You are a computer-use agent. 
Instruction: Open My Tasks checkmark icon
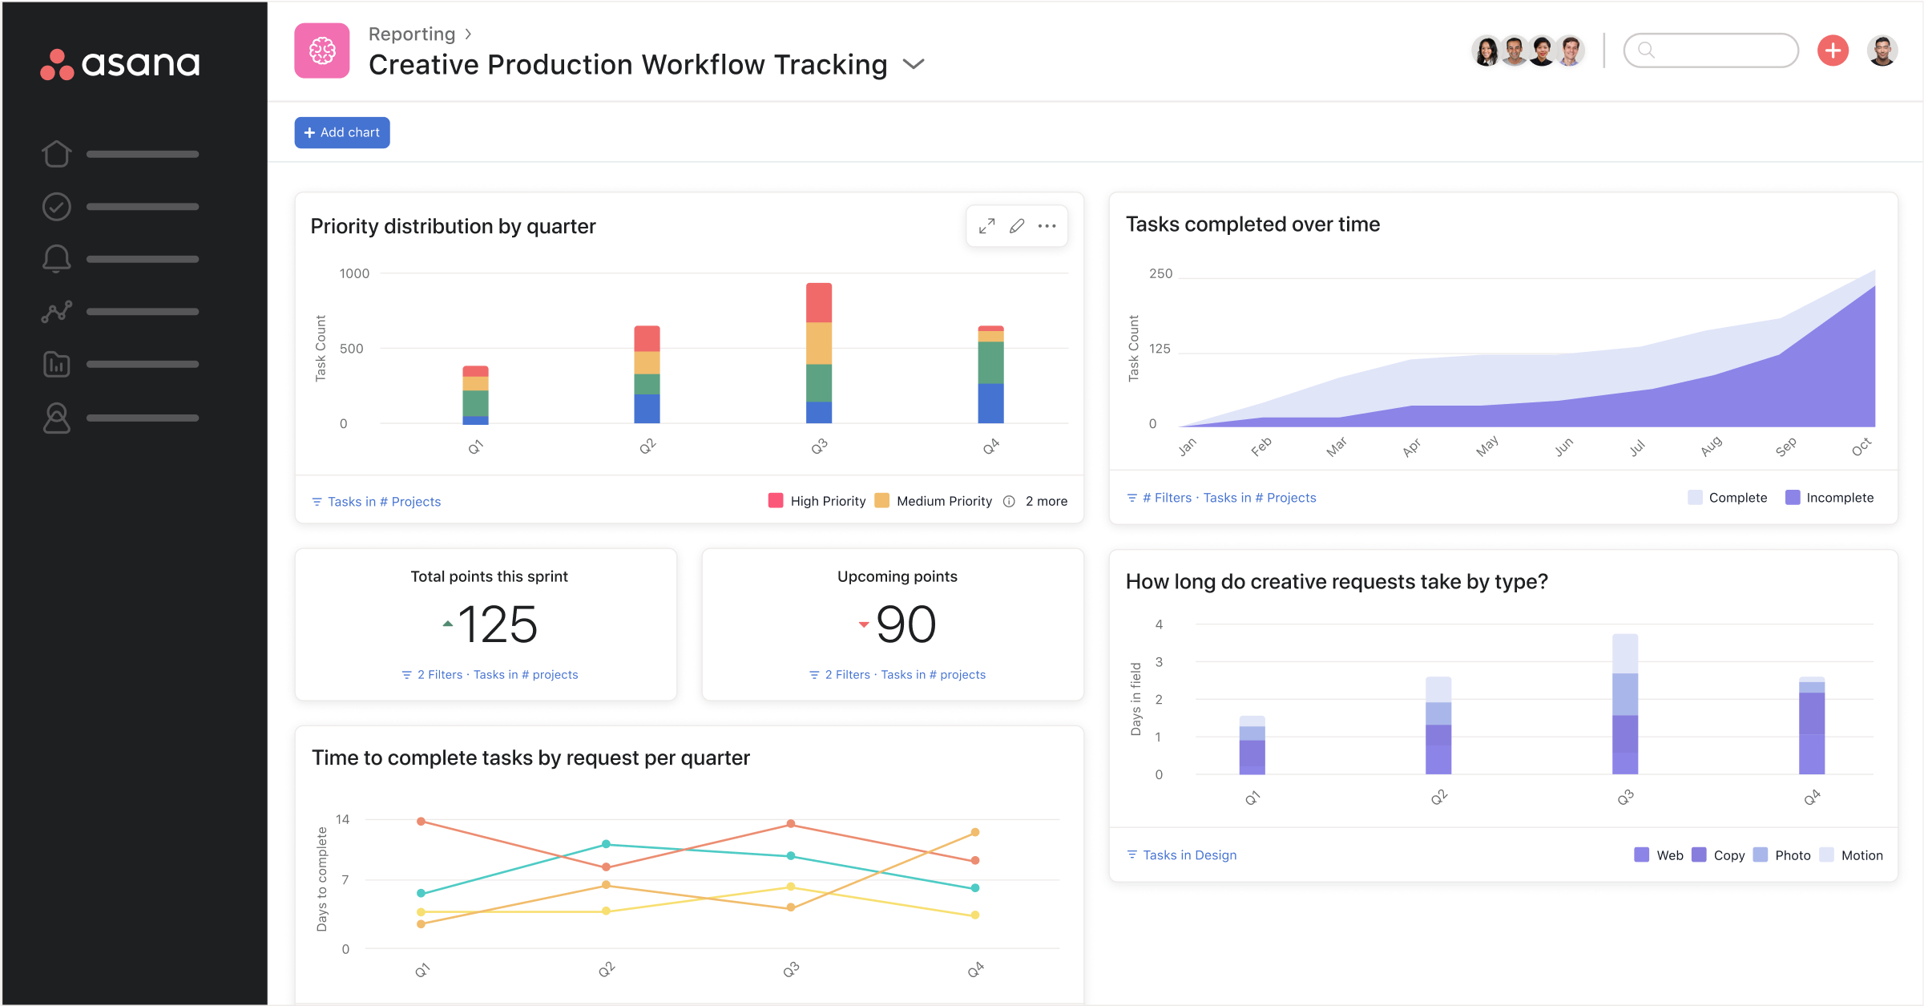pos(56,207)
